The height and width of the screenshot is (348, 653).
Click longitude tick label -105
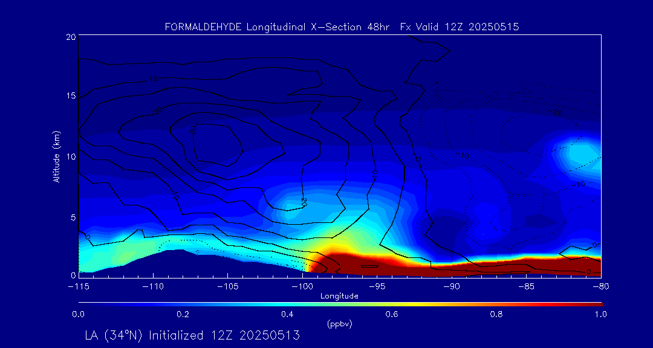228,287
